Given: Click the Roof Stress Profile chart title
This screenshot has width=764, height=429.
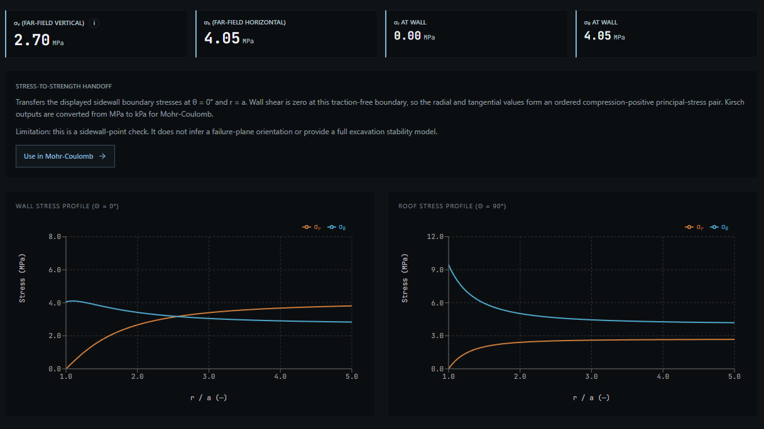Looking at the screenshot, I should [x=452, y=206].
